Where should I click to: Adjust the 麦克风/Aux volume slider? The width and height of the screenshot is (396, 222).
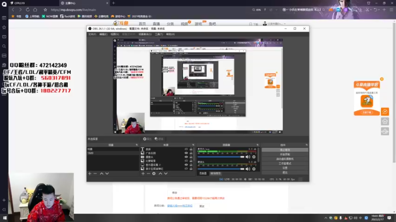coord(221,157)
